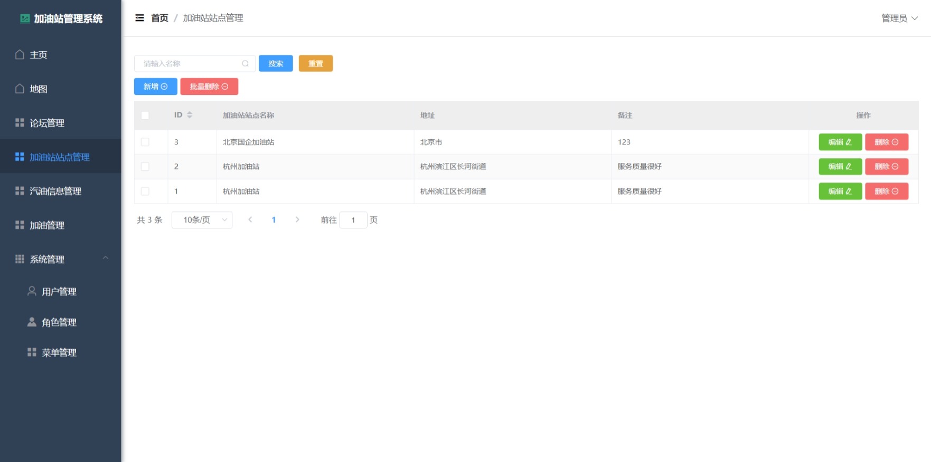Click the 加油管理 grid icon
The height and width of the screenshot is (462, 931).
click(x=20, y=225)
